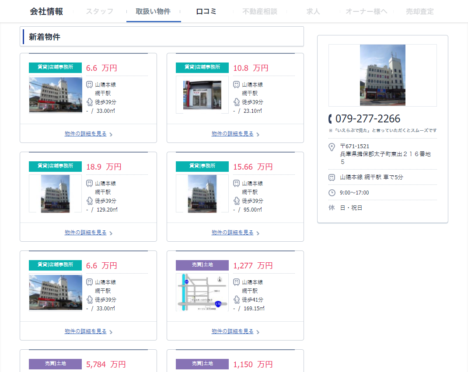
Task: Click the business hours 9:00〜17:00
Action: (354, 193)
